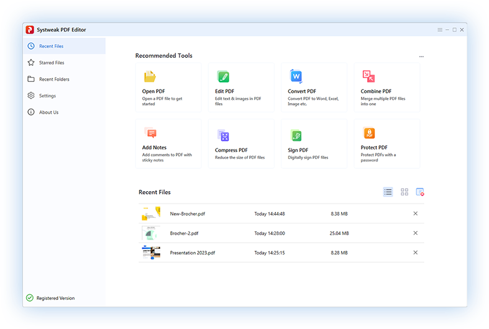Click the Today 14:28:00 timestamp
The height and width of the screenshot is (329, 489).
pyautogui.click(x=270, y=233)
